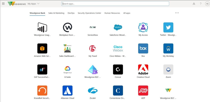Click the Zoom label text
210x102 pixels.
point(168,77)
